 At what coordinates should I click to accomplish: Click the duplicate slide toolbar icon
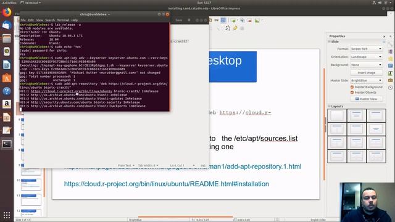pyautogui.click(x=243, y=20)
